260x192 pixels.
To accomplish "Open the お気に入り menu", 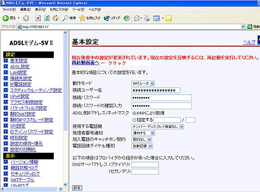I will pyautogui.click(x=59, y=9).
